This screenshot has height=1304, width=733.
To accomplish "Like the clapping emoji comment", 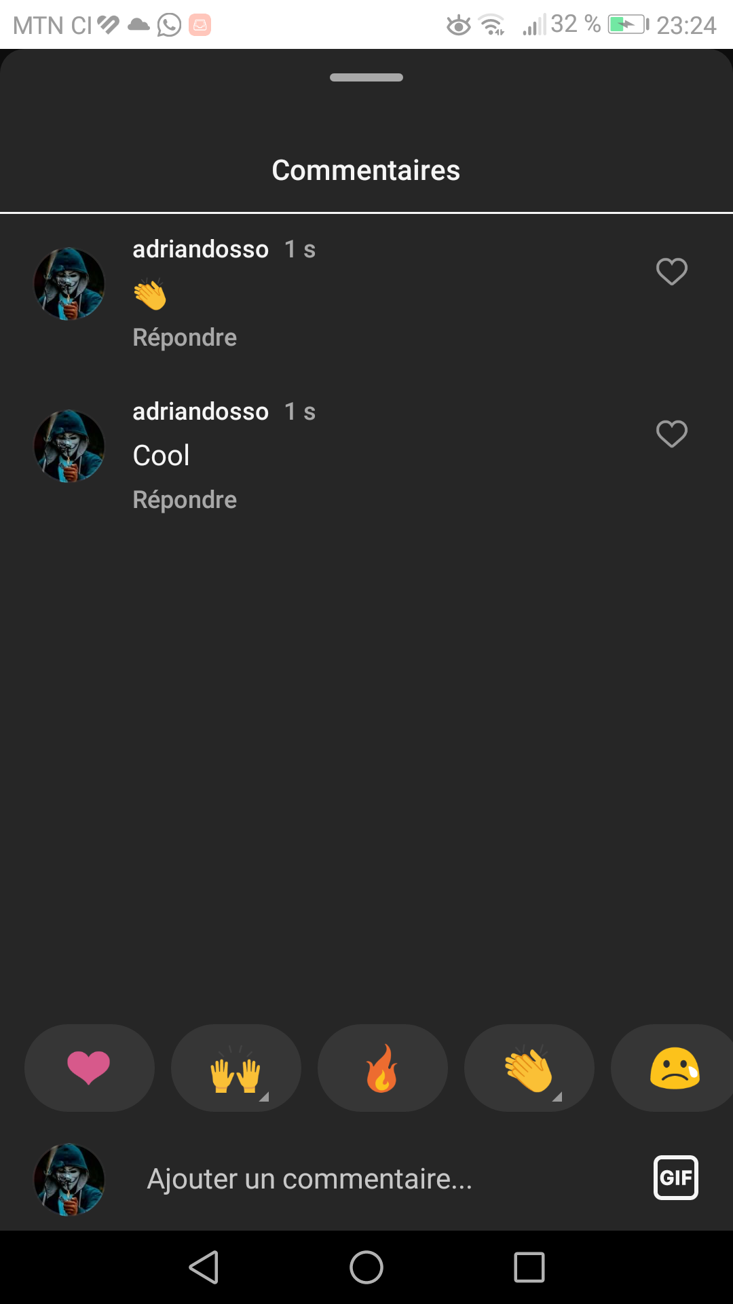I will [671, 272].
